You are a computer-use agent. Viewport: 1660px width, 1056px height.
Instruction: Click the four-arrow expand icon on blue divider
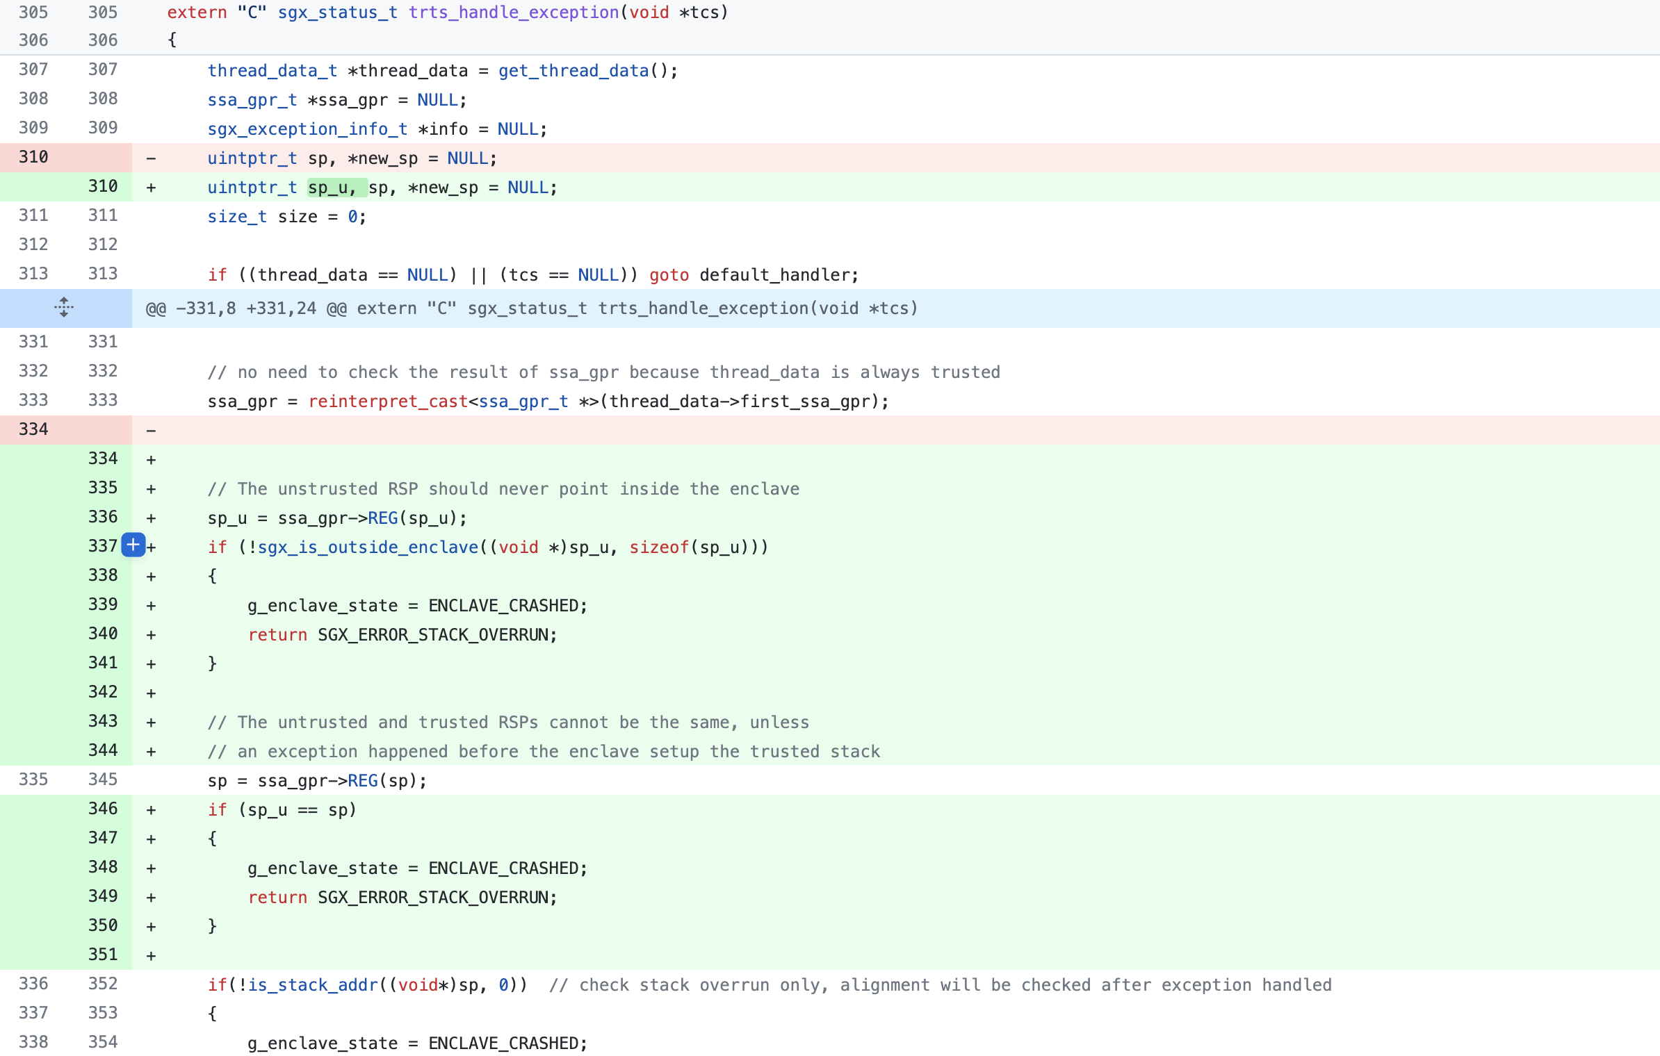pos(63,308)
